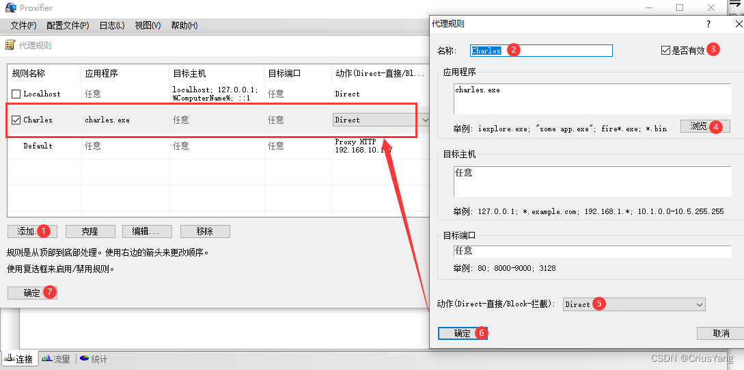Uncheck the Charles rule checkbox
Screen dimensions: 744x370
16,120
